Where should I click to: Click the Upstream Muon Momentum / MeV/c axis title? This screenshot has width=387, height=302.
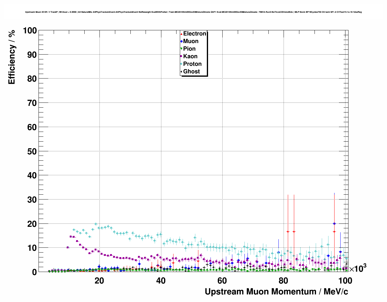276,292
